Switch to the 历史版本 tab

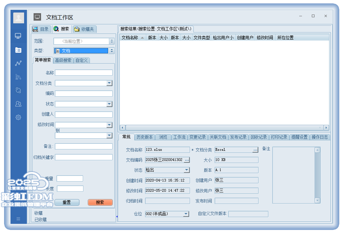click(145, 137)
